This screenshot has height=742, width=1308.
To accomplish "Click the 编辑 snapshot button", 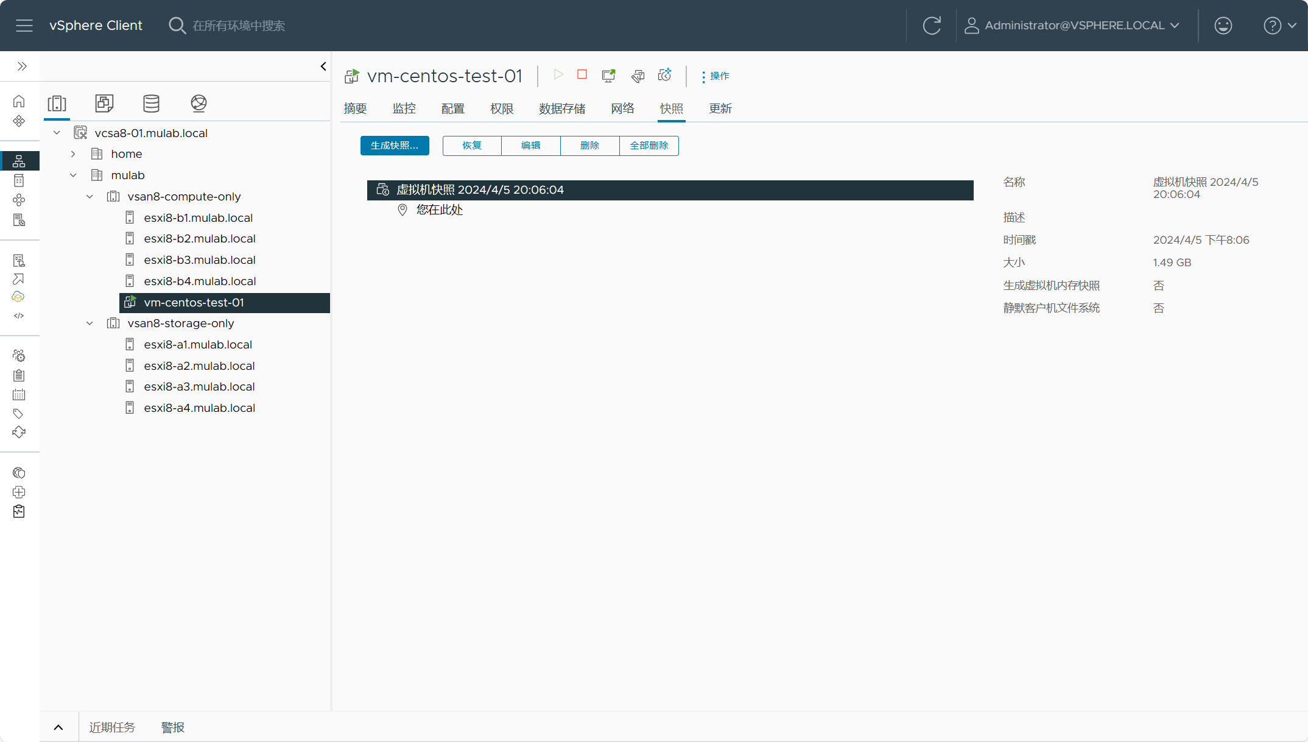I will (x=531, y=146).
